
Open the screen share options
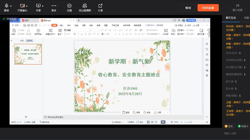tap(38, 6)
